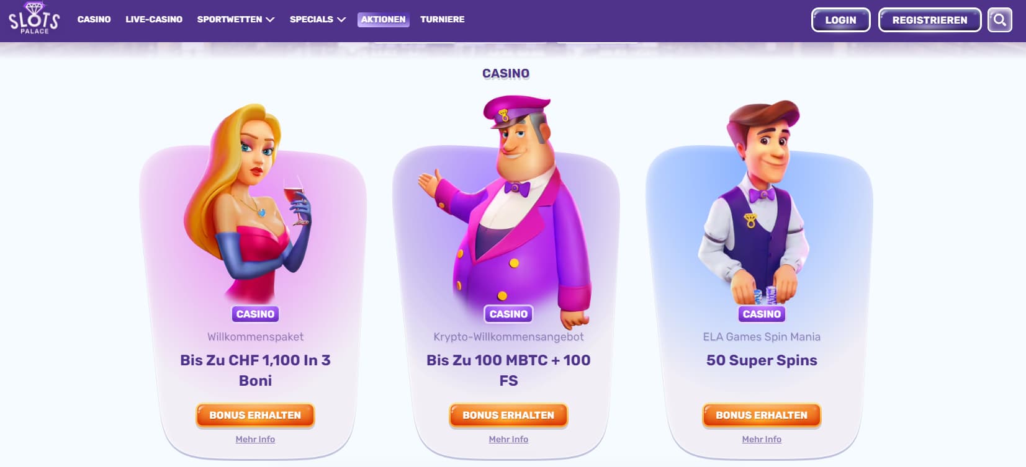Expand the Sportwetten dropdown

(x=236, y=19)
